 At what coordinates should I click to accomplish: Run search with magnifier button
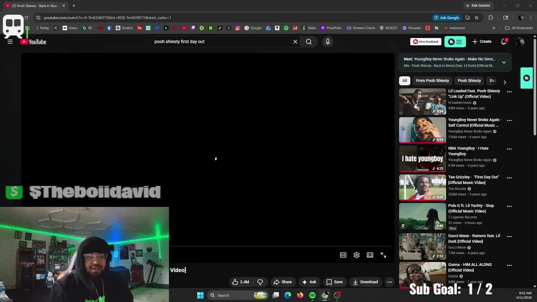309,42
